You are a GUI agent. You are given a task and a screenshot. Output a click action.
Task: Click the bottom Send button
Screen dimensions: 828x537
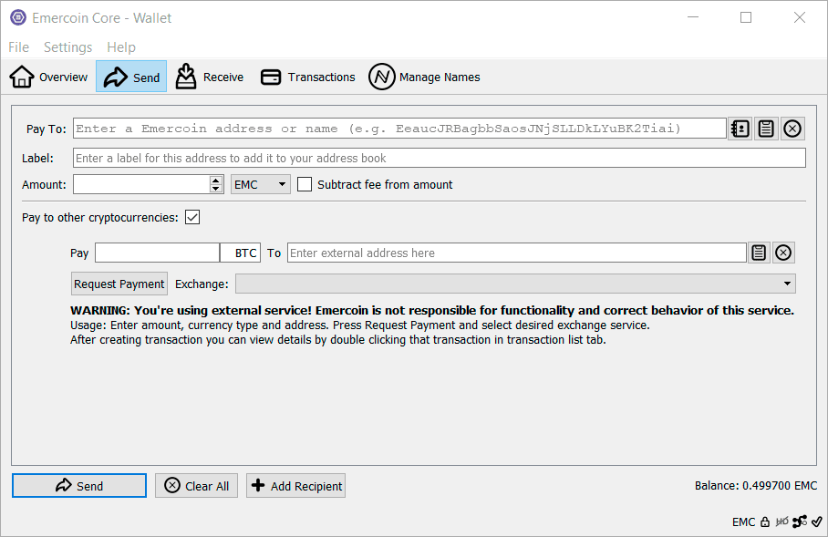click(79, 486)
